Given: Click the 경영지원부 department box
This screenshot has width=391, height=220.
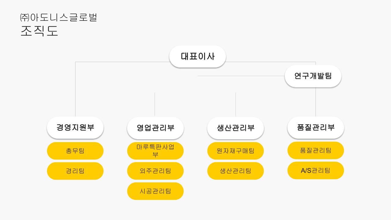Looking at the screenshot, I should click(75, 128).
